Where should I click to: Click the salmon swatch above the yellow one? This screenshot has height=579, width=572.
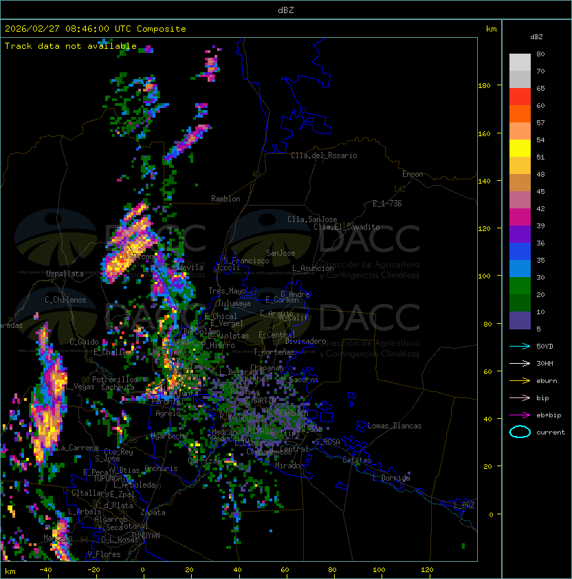(520, 131)
